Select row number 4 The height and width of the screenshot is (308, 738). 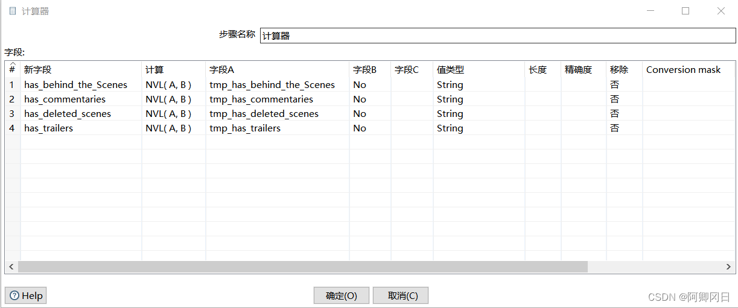(12, 128)
